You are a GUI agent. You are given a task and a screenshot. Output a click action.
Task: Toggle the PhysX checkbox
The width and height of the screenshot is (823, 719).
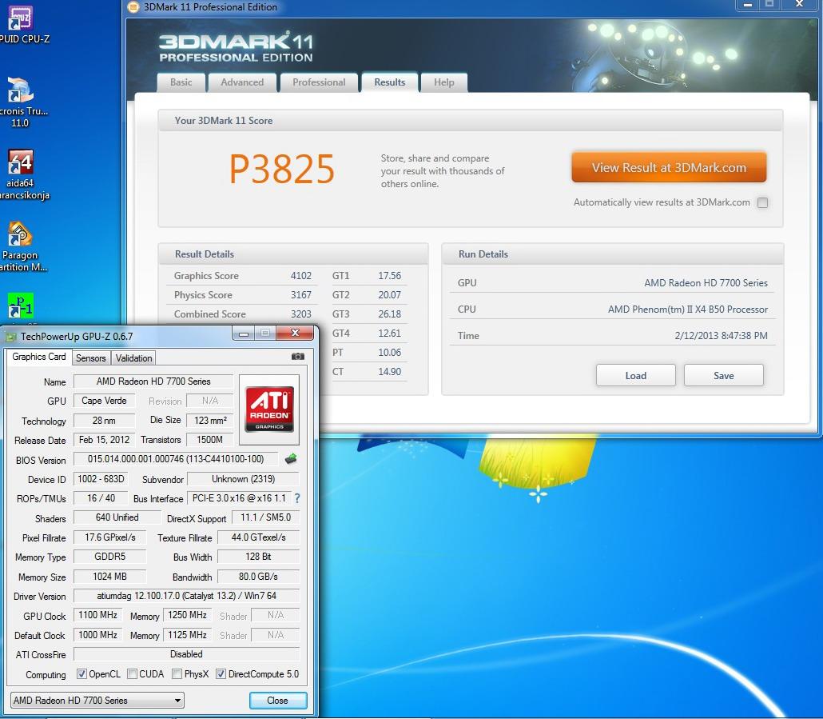click(x=177, y=674)
